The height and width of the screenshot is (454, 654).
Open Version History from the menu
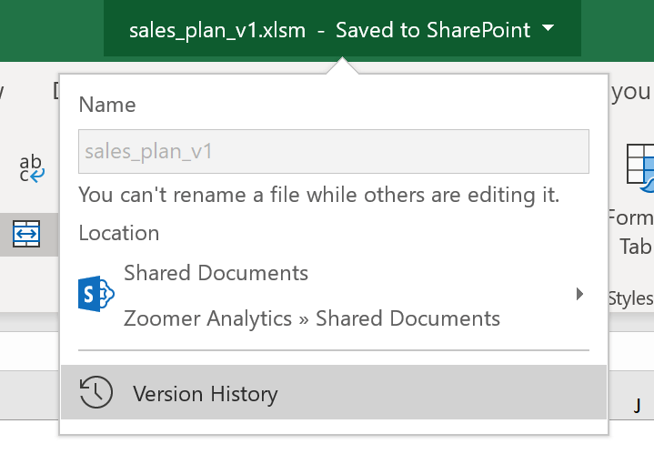205,394
